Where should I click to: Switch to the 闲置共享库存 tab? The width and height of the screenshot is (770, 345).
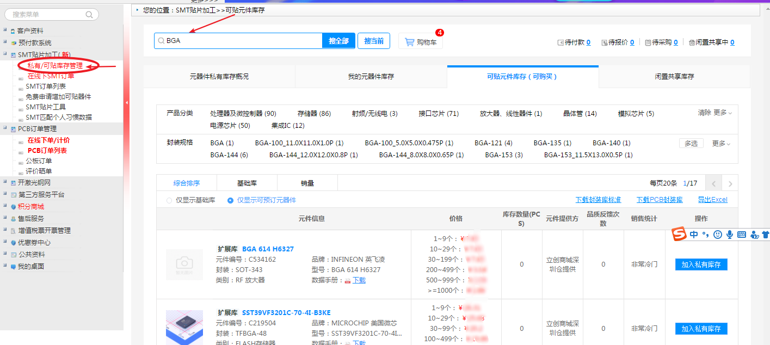tap(674, 77)
